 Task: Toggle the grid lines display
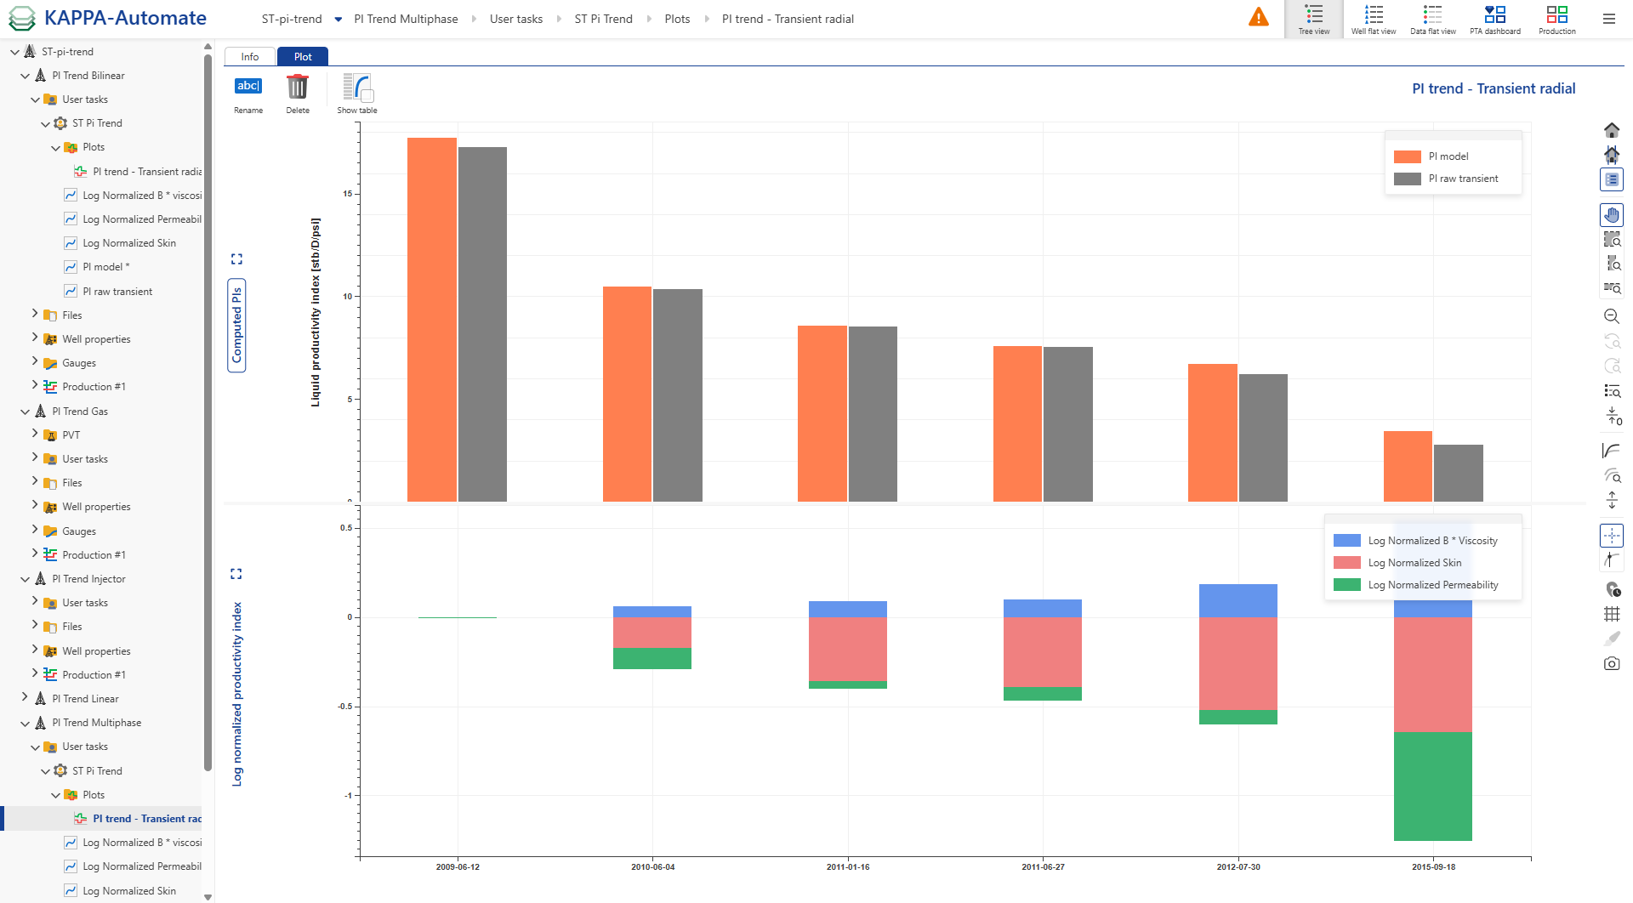pyautogui.click(x=1611, y=614)
